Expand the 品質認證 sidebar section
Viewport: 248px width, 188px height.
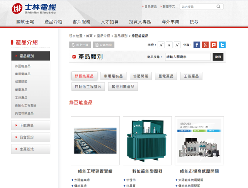coord(31,137)
